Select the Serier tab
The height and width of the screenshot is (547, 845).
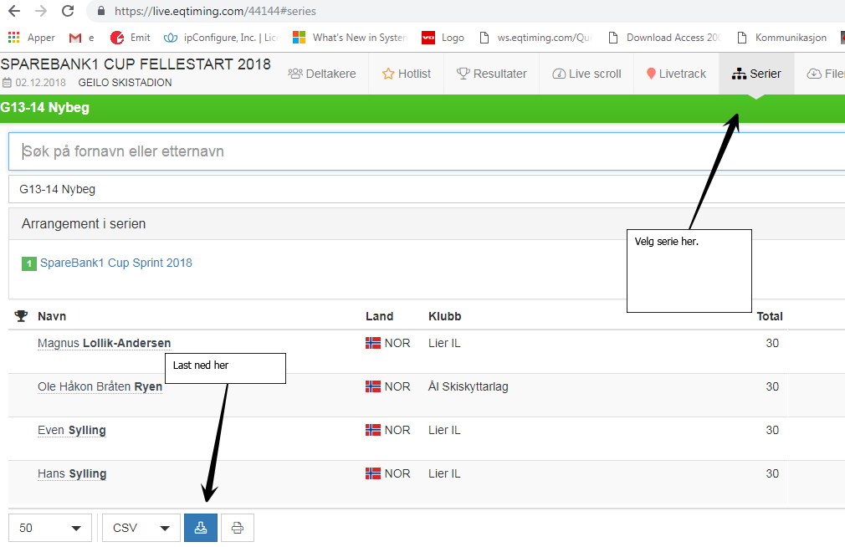pyautogui.click(x=756, y=74)
